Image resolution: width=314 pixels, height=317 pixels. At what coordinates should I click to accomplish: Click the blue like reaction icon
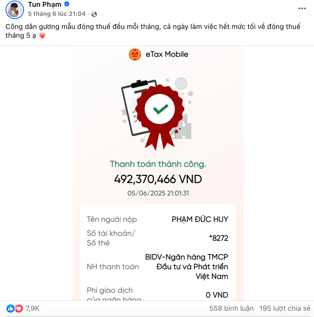pos(10,309)
